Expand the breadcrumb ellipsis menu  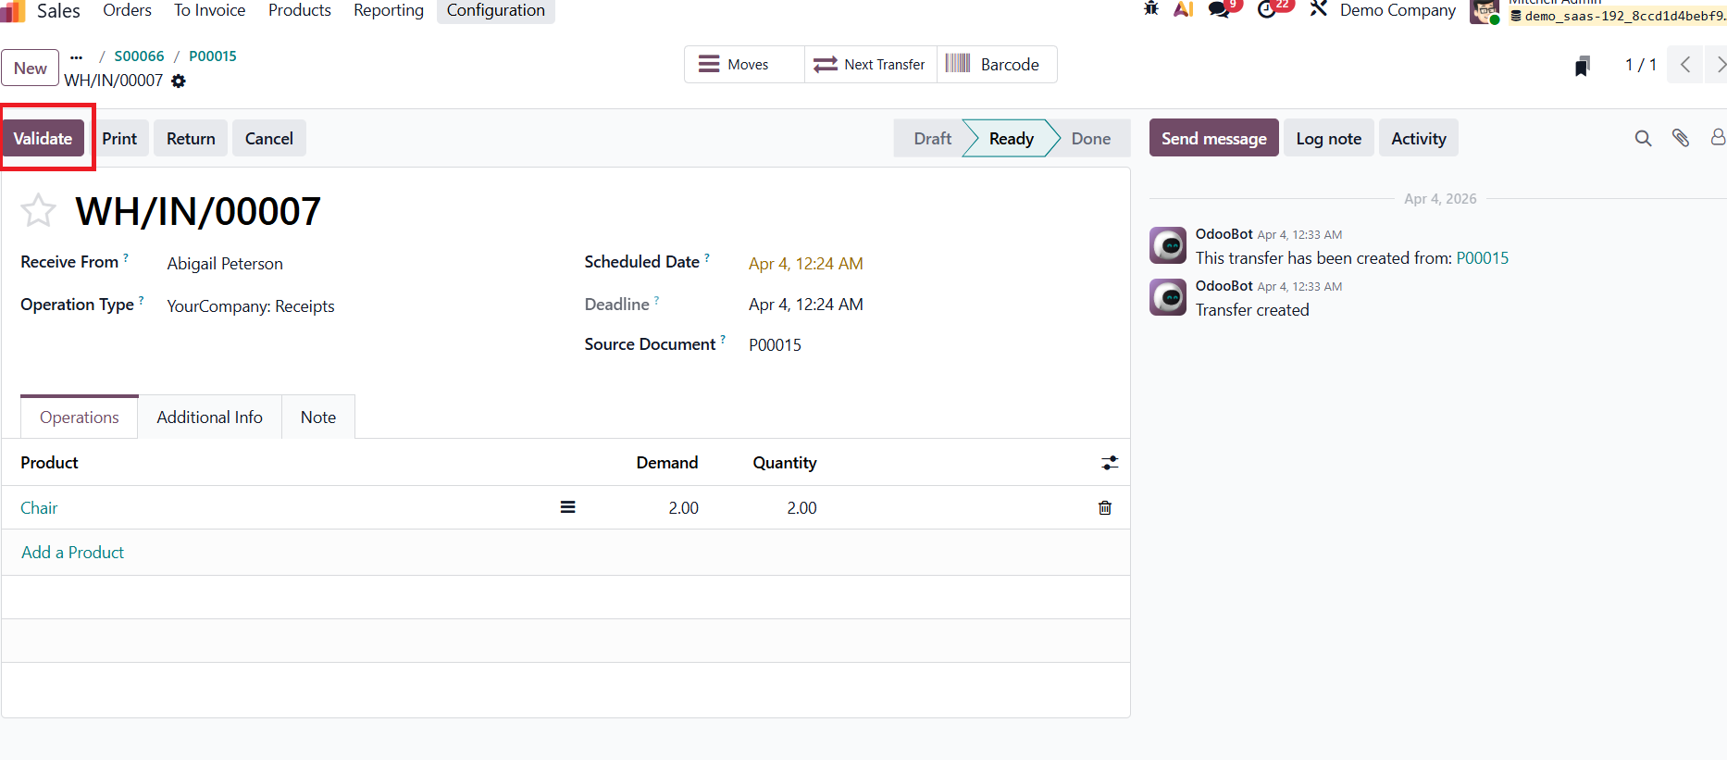[77, 56]
